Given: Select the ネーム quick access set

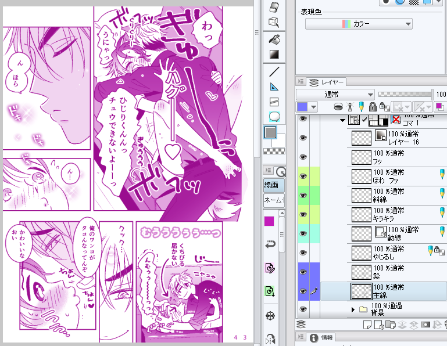Looking at the screenshot, I should click(274, 200).
